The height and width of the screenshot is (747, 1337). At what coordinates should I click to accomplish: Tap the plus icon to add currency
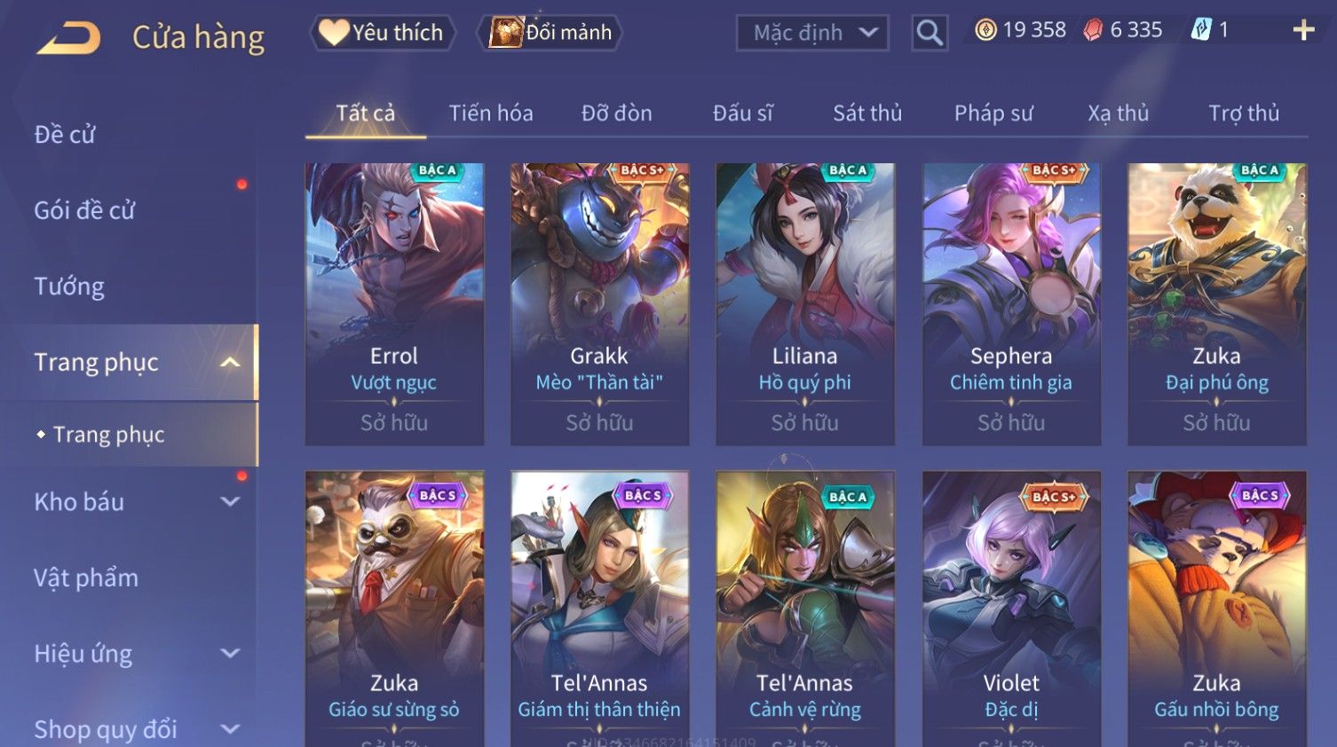1303,30
